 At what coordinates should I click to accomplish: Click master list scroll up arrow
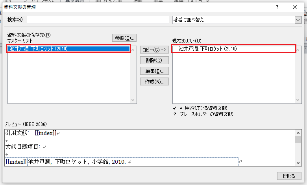click(133, 50)
